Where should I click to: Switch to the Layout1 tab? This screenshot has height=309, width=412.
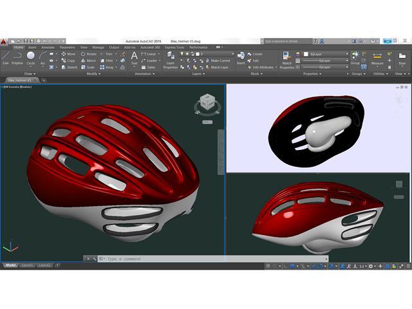27,265
